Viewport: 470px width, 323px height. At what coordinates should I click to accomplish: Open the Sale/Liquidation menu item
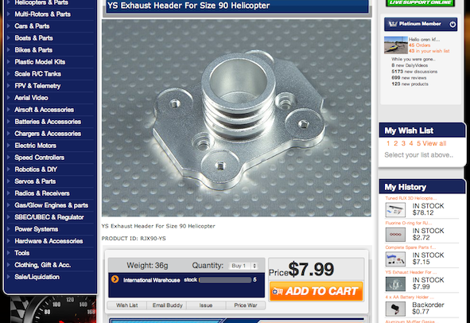[37, 277]
